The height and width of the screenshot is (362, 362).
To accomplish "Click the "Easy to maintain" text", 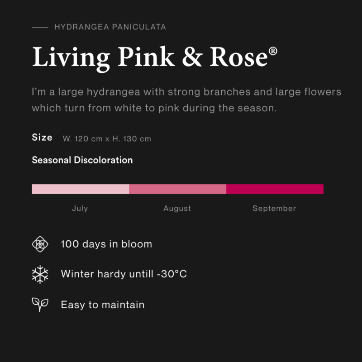I will (103, 305).
